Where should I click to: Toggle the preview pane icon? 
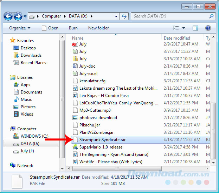(x=196, y=28)
